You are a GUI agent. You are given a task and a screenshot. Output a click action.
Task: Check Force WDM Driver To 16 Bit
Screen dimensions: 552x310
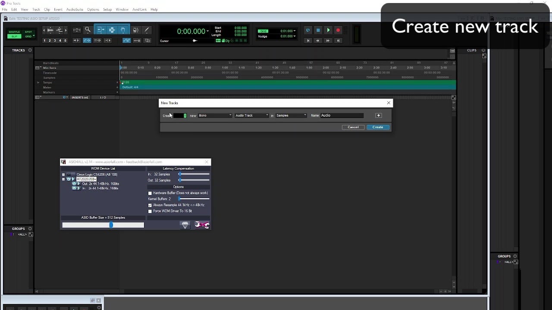coord(150,211)
